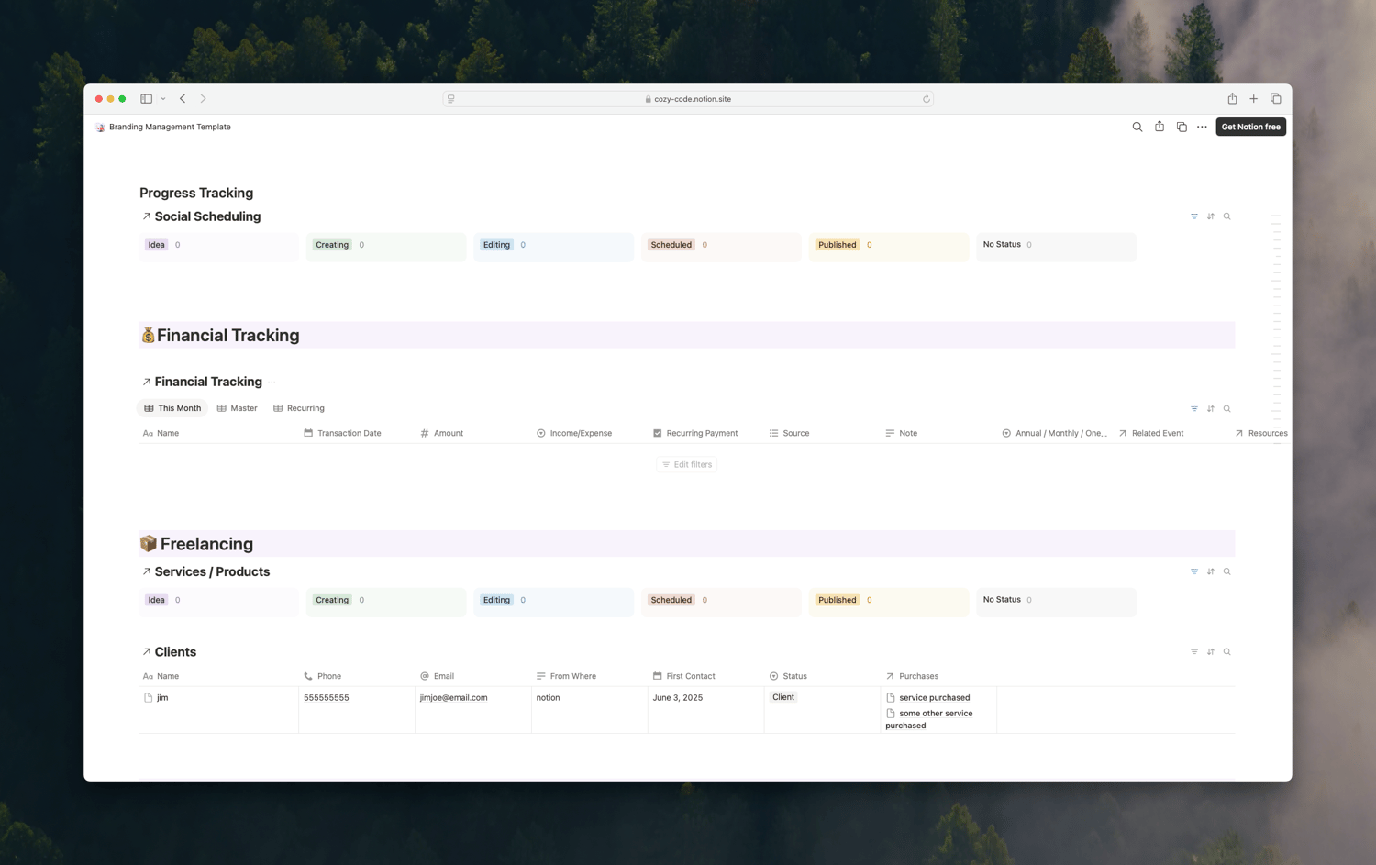
Task: Sort the Services / Products board
Action: (1211, 571)
